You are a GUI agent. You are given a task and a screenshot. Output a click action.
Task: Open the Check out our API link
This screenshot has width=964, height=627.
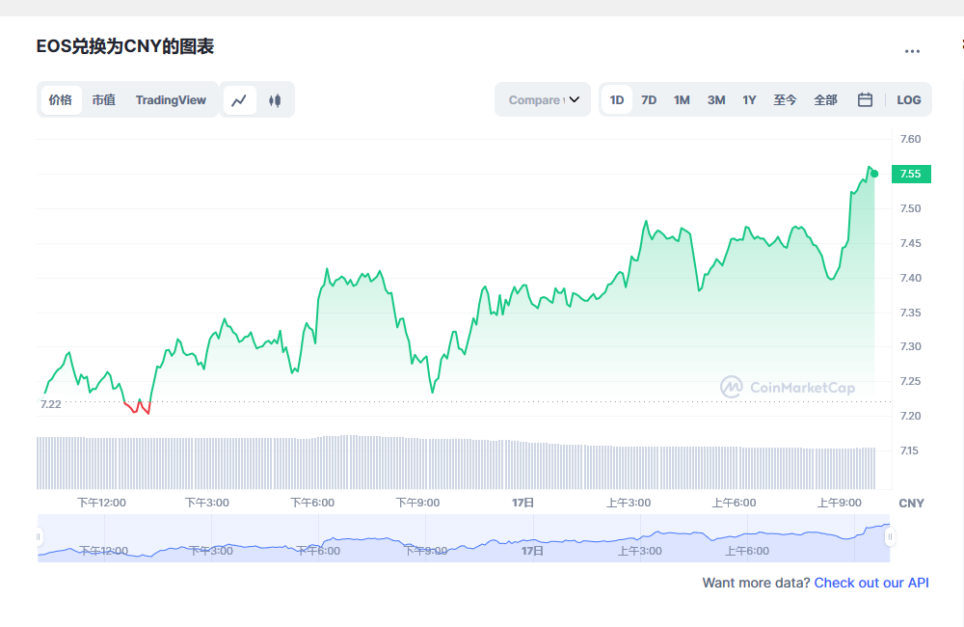point(871,583)
